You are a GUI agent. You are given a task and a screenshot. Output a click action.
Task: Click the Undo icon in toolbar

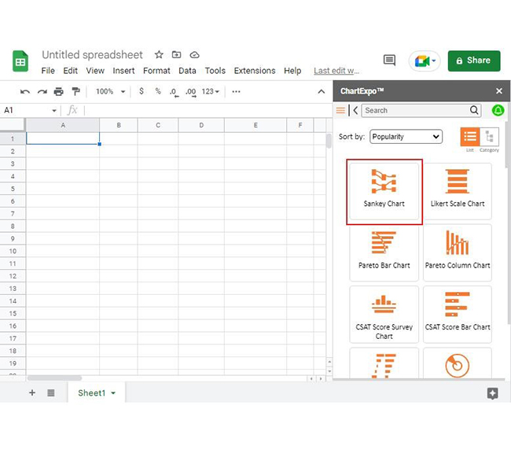25,92
